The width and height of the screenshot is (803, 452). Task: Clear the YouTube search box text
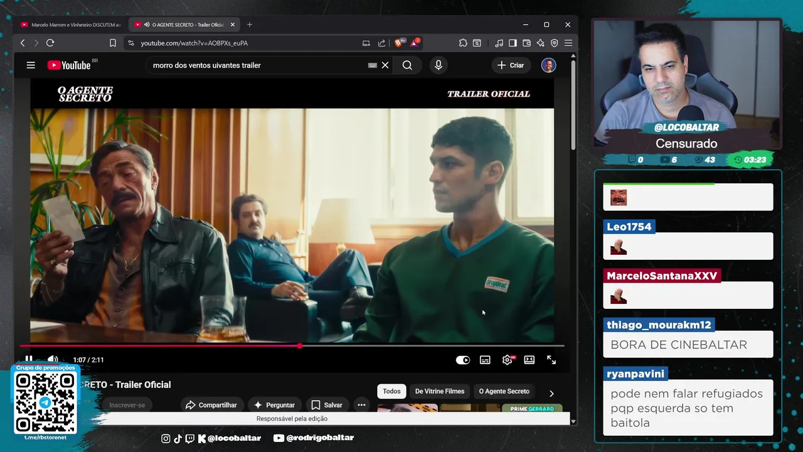click(385, 65)
